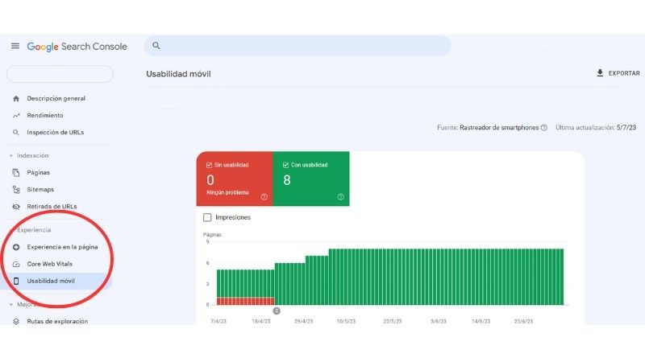Untick the Con usabilidad checkbox
Viewport: 645px width, 362px height.
285,165
